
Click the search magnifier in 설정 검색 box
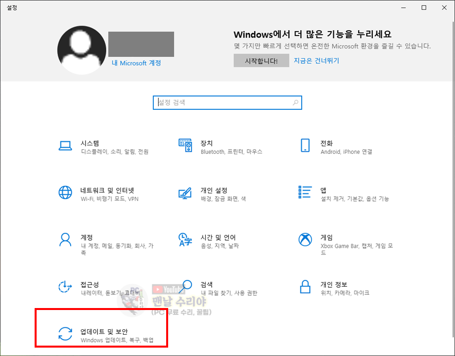(295, 102)
